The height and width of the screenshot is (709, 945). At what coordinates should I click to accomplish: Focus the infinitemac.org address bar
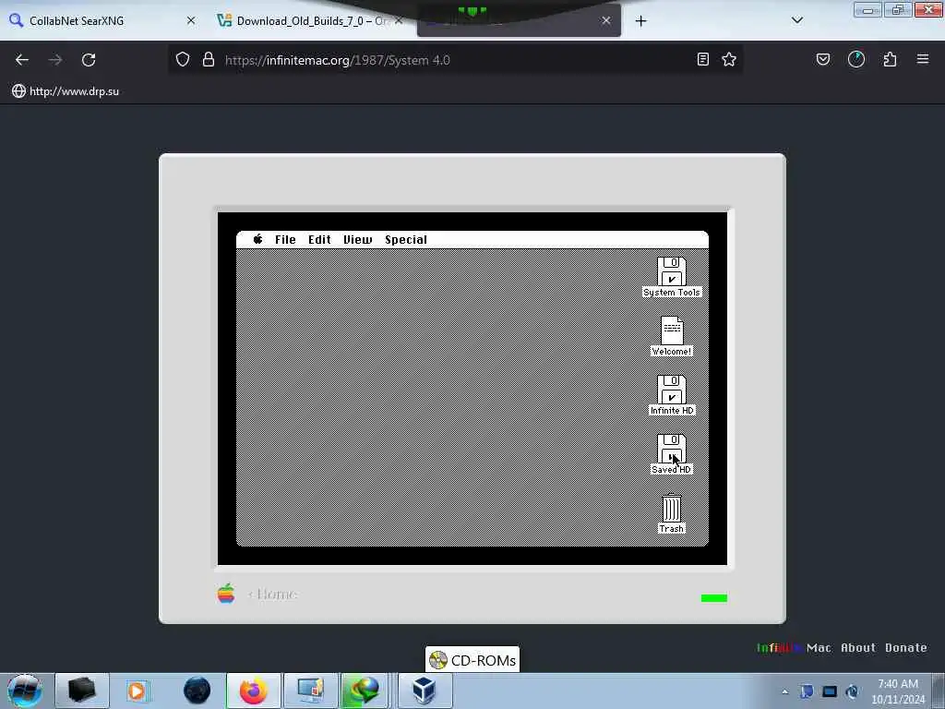click(x=455, y=60)
